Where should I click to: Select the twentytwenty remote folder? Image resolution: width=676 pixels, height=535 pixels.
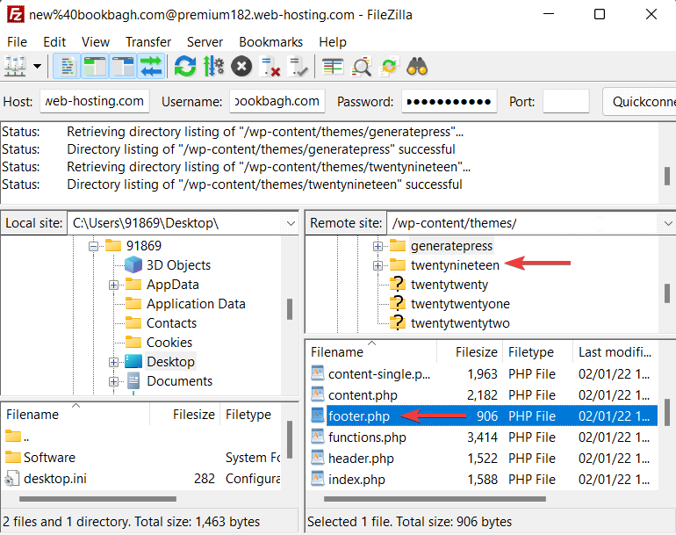click(x=449, y=285)
